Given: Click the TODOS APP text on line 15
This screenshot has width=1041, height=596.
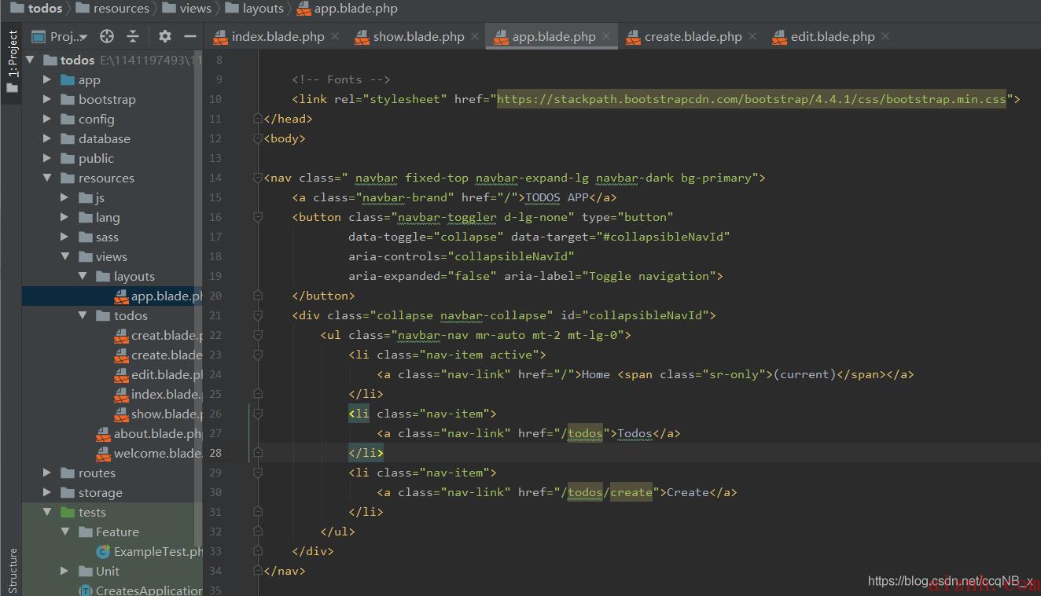Looking at the screenshot, I should coord(557,197).
